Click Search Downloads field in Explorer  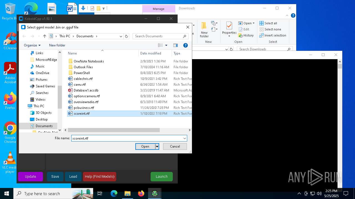(265, 49)
